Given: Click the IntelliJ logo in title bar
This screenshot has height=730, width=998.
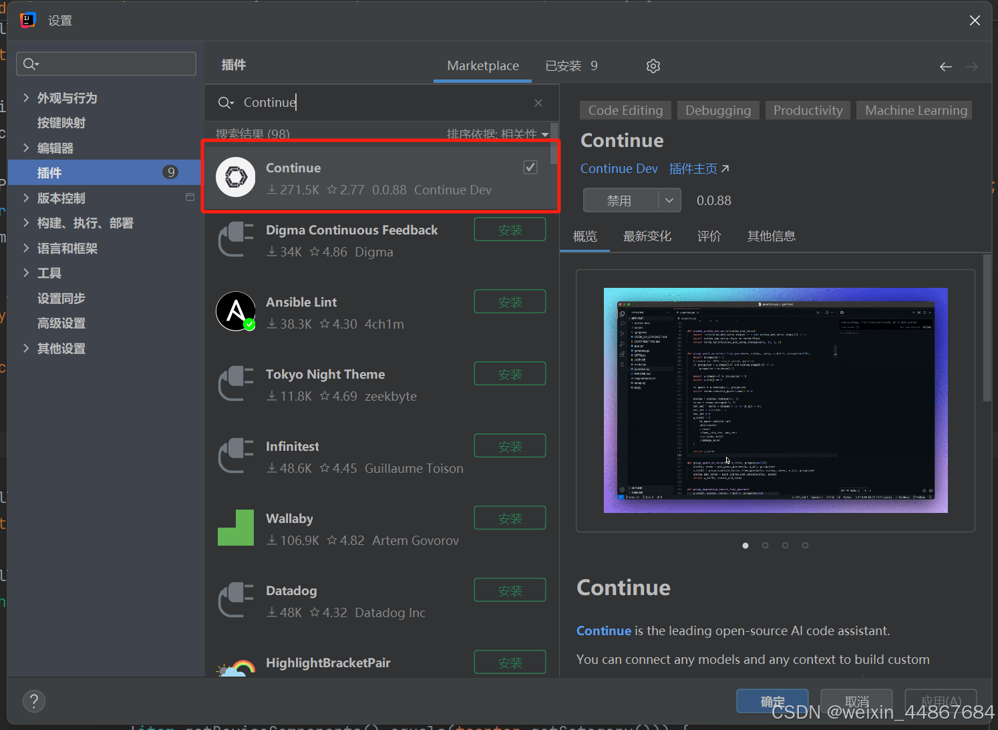Looking at the screenshot, I should [x=27, y=20].
